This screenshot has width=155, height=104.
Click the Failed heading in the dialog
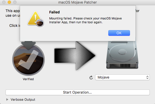coord(54,12)
